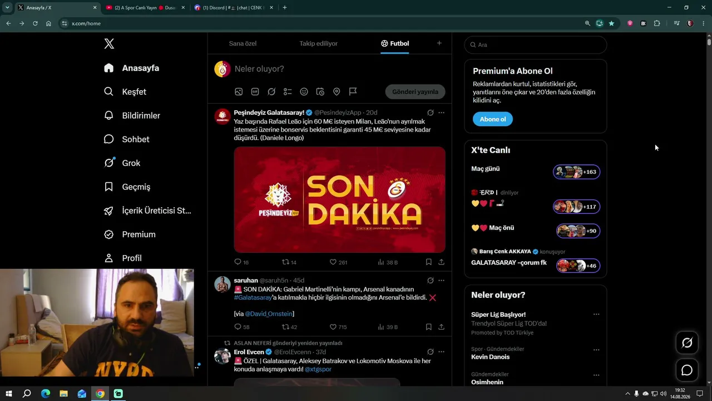This screenshot has height=401, width=712.
Task: Click the Gönderi yayınla button
Action: coord(415,92)
